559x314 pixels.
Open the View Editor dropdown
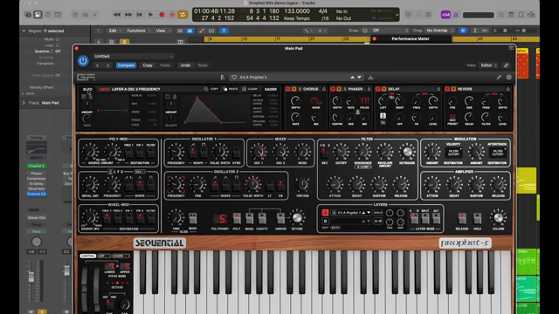coord(489,65)
